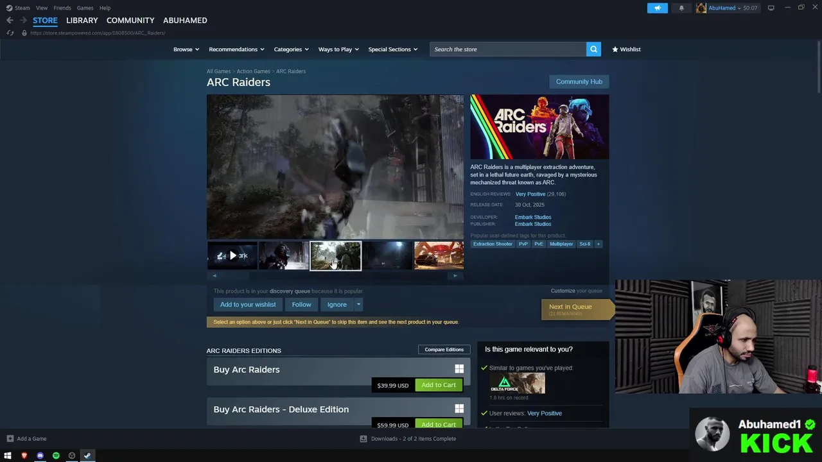
Task: Open the Embark Studios publisher link
Action: [x=532, y=224]
